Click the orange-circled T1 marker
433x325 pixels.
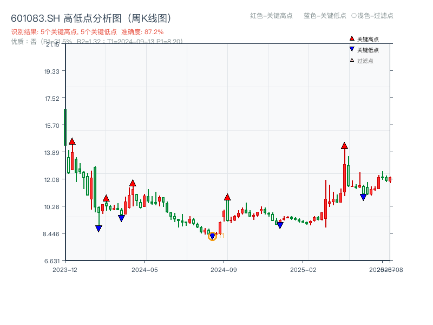coord(213,236)
